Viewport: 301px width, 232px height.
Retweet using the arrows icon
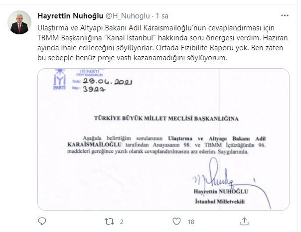pyautogui.click(x=110, y=222)
